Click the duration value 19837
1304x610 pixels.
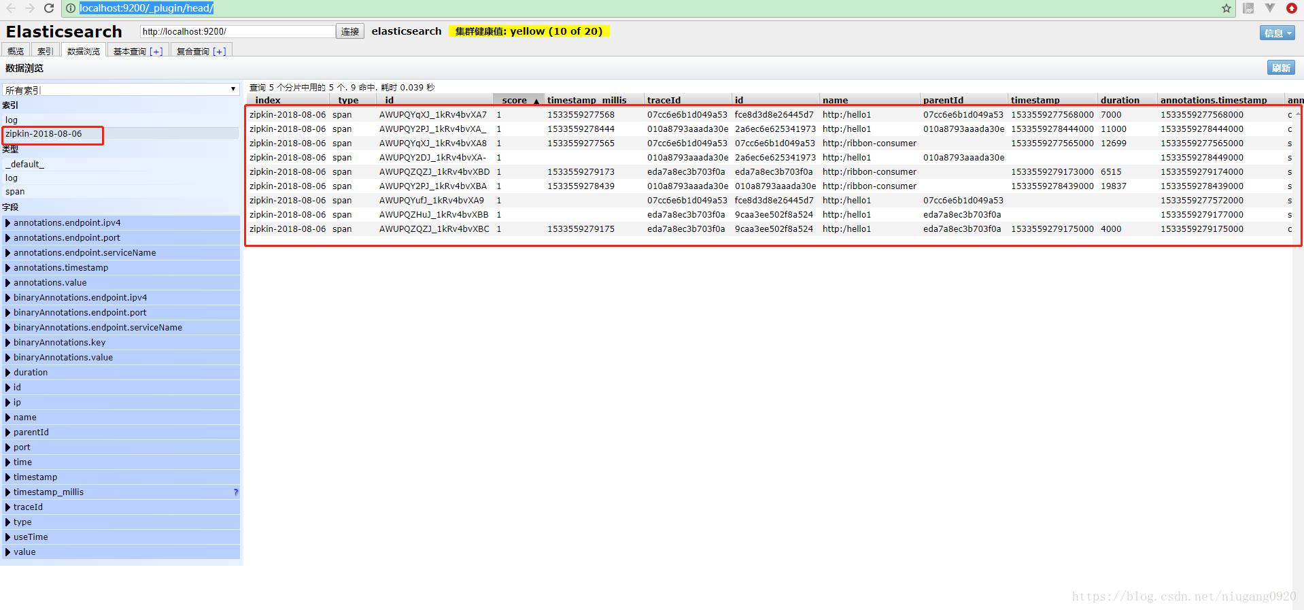pos(1114,186)
